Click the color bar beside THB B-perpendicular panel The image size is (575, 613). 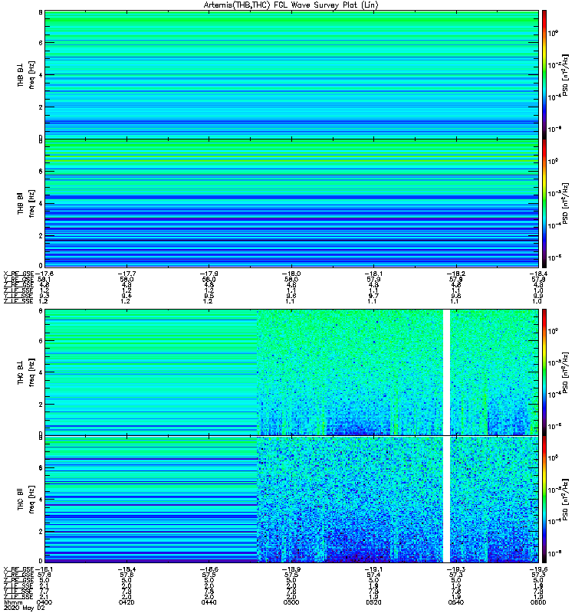[544, 74]
